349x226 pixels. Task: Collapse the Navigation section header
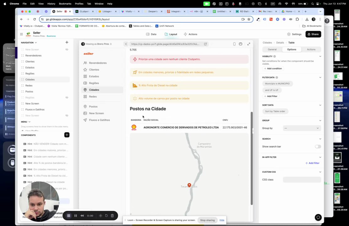(x=29, y=42)
